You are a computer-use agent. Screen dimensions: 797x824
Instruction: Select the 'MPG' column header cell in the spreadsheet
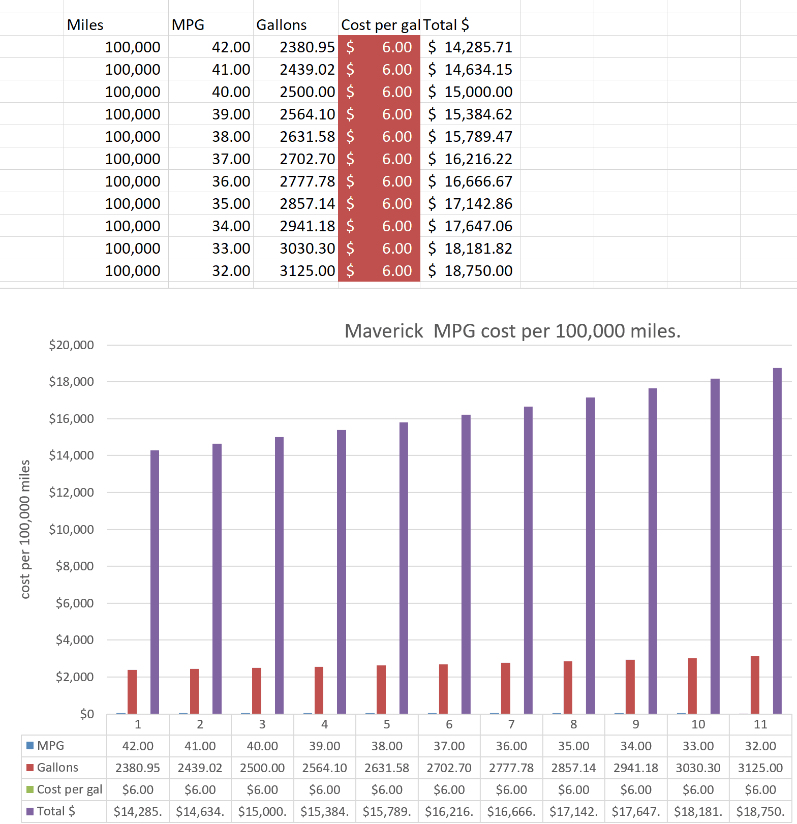click(x=211, y=24)
